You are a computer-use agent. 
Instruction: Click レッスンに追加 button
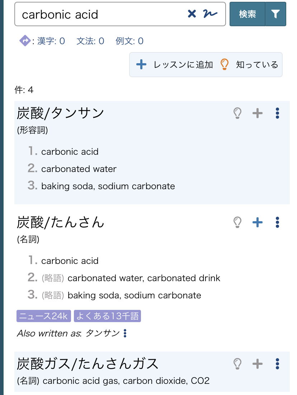point(174,65)
